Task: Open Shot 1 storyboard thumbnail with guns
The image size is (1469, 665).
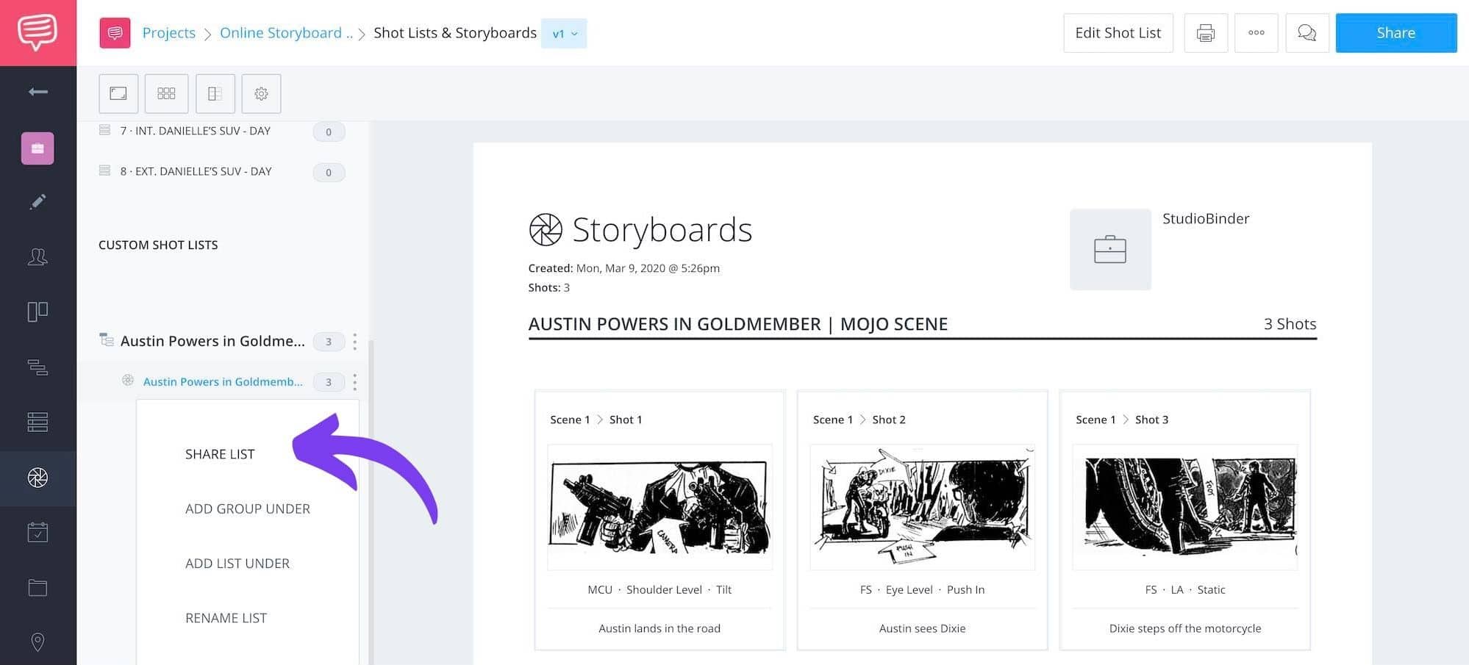Action: point(660,507)
